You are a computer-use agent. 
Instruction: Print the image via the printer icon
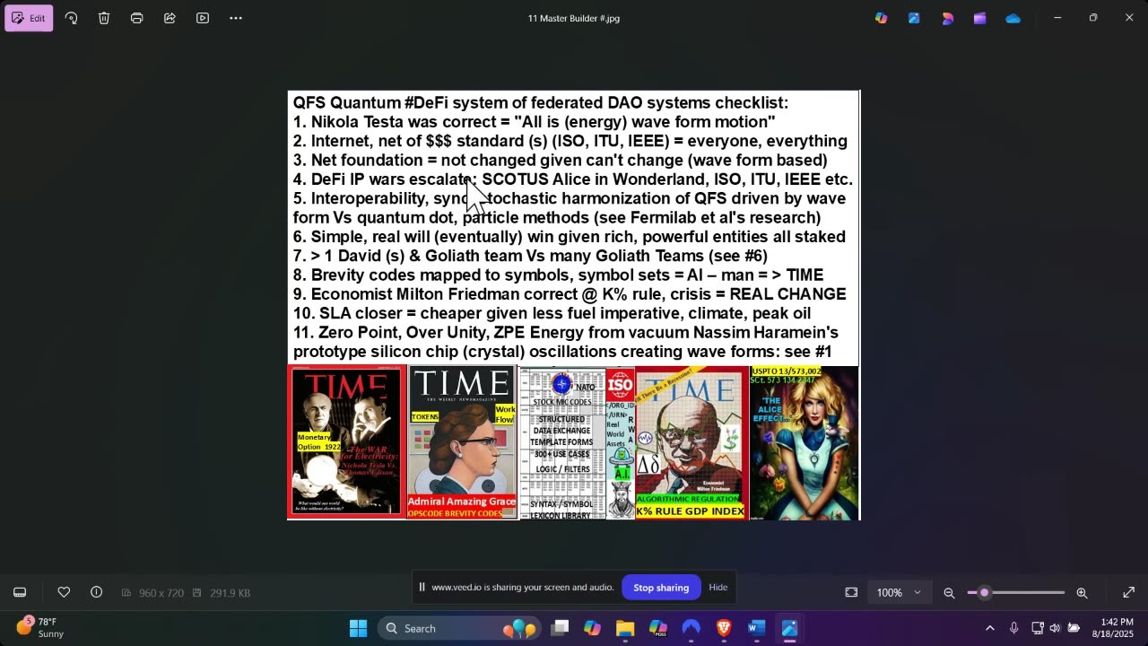click(x=137, y=18)
